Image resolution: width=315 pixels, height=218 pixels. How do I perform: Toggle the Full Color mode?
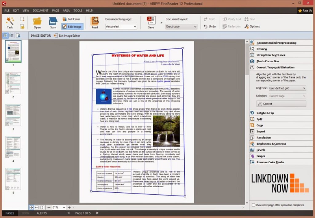(71, 19)
